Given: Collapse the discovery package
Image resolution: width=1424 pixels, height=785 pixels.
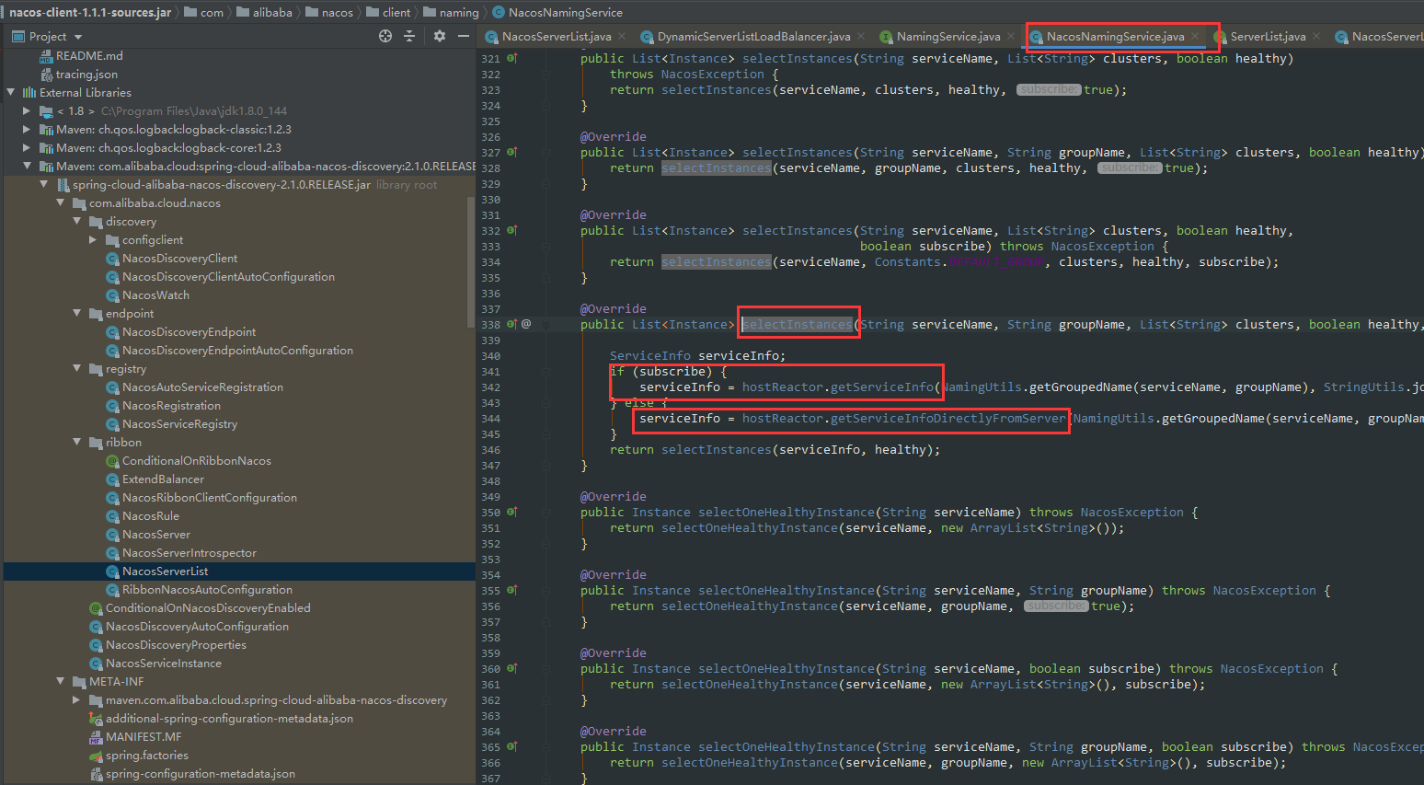Looking at the screenshot, I should 76,221.
